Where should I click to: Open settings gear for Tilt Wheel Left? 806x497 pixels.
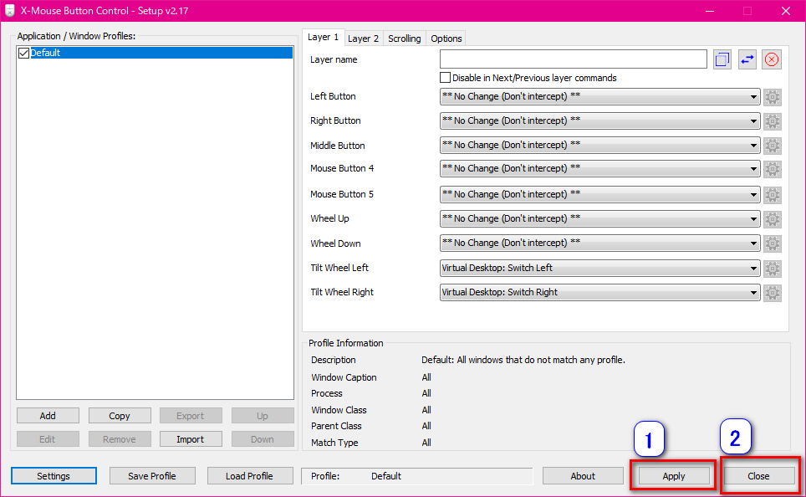(773, 269)
